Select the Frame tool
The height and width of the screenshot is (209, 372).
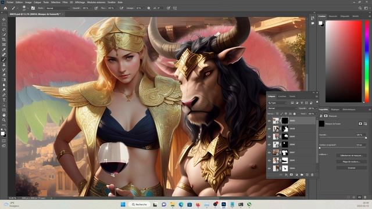[4, 45]
